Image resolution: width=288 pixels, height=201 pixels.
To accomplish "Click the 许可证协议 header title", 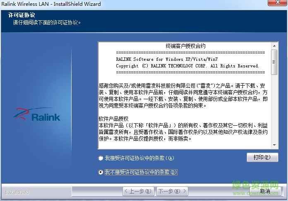I will click(x=22, y=15).
